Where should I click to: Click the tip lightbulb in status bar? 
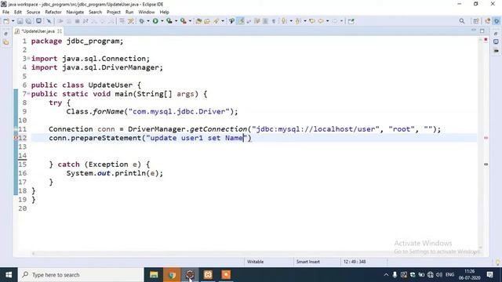497,262
